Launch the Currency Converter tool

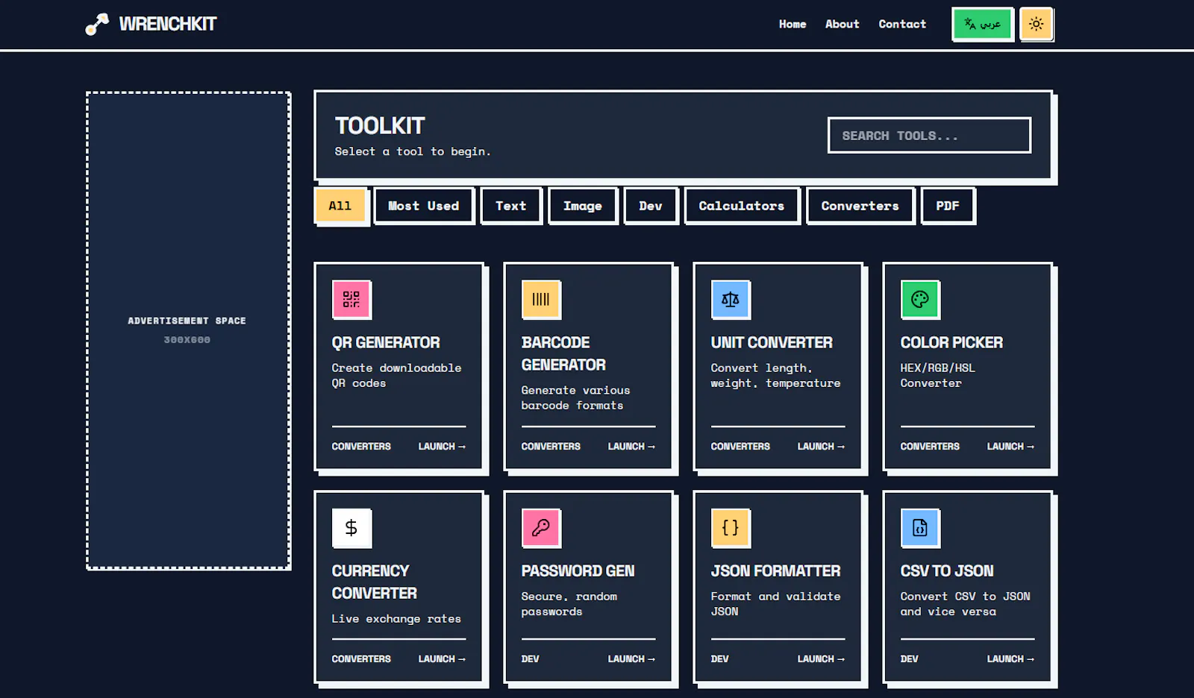pyautogui.click(x=442, y=658)
